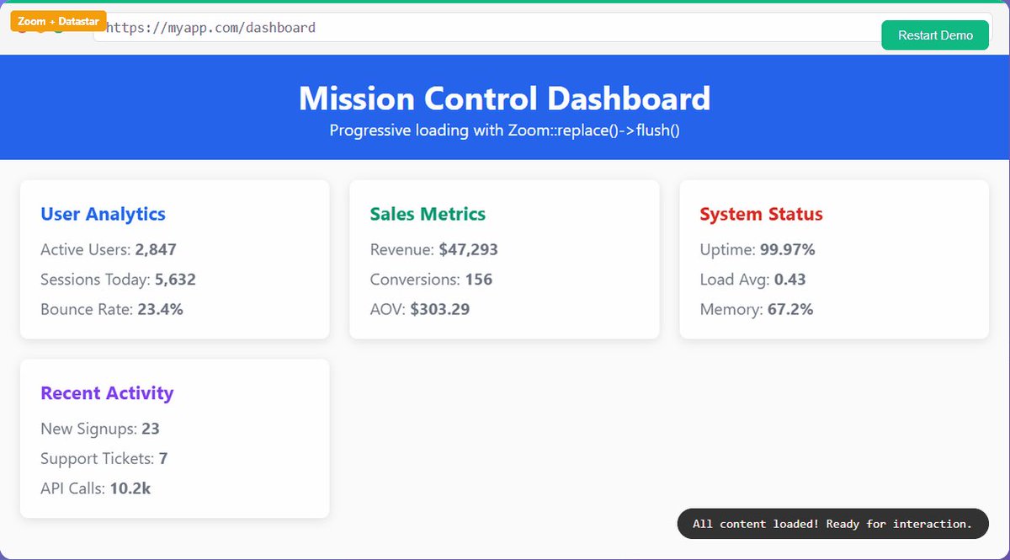Click the Support Tickets: 7 line
This screenshot has height=560, width=1010.
(x=104, y=459)
